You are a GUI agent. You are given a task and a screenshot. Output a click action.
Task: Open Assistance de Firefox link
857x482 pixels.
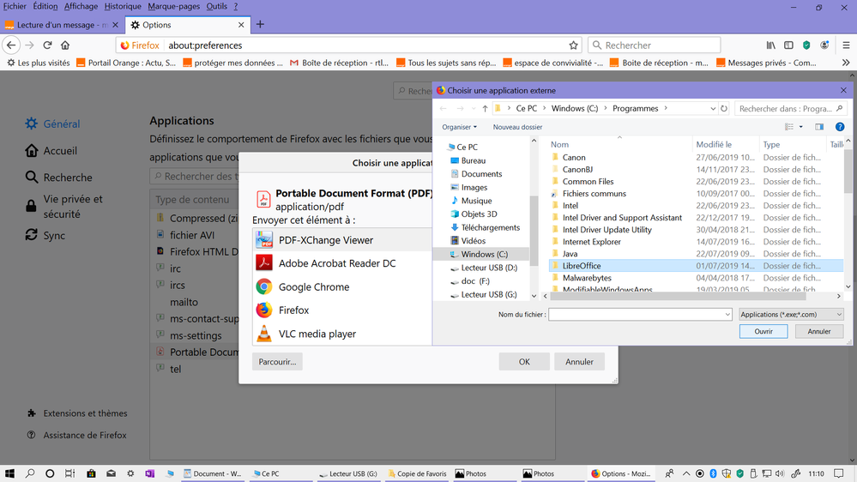(76, 435)
